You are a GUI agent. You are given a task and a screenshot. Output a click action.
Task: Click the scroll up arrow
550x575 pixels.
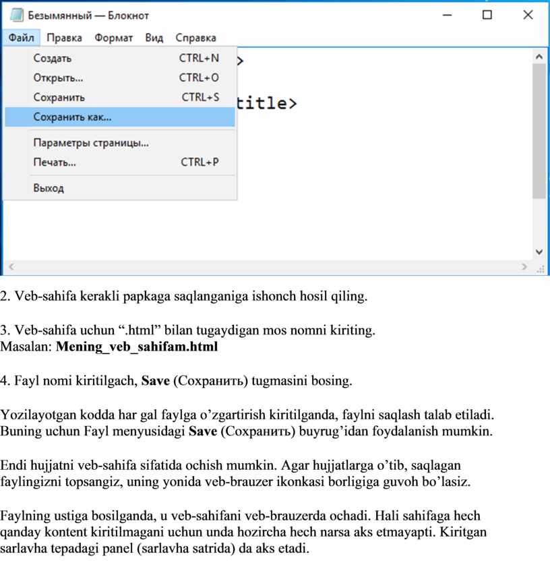click(540, 56)
